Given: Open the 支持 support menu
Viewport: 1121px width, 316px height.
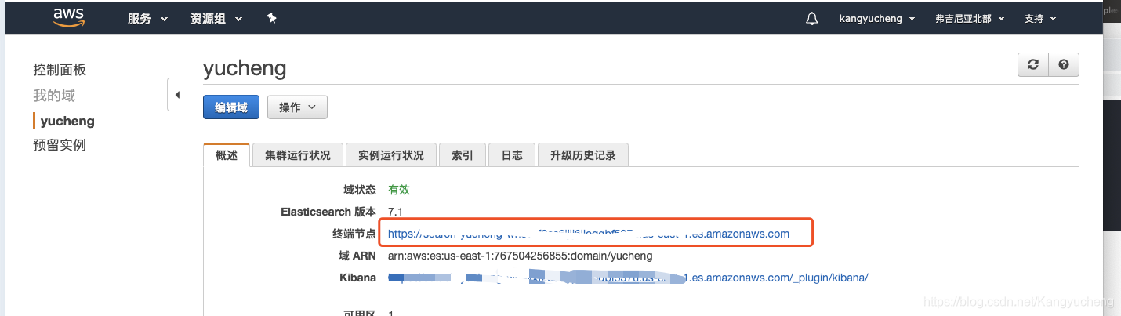Looking at the screenshot, I should click(x=1039, y=19).
